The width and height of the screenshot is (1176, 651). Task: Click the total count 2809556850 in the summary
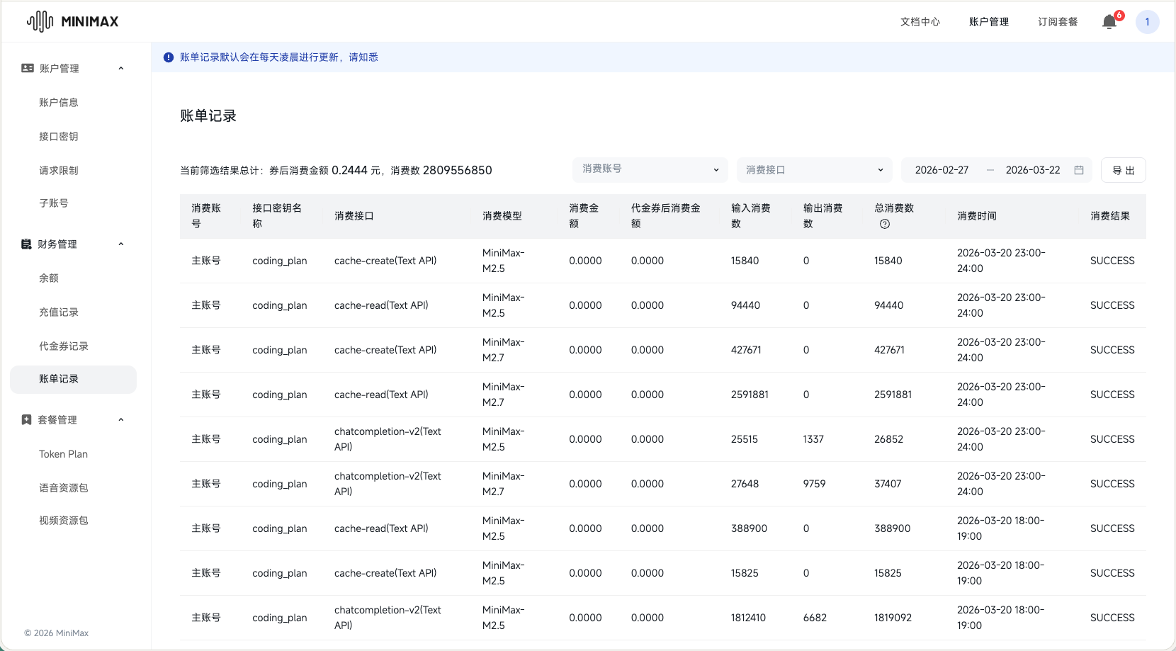point(457,170)
